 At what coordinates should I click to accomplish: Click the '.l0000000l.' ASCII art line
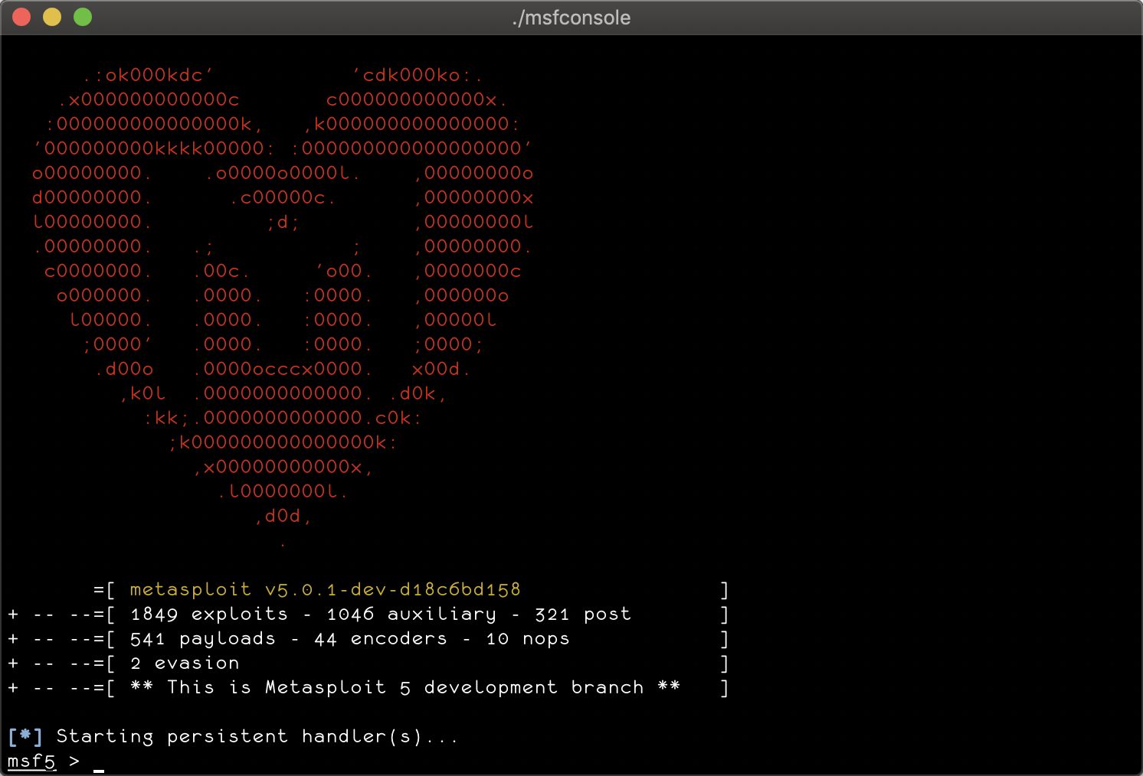click(283, 491)
